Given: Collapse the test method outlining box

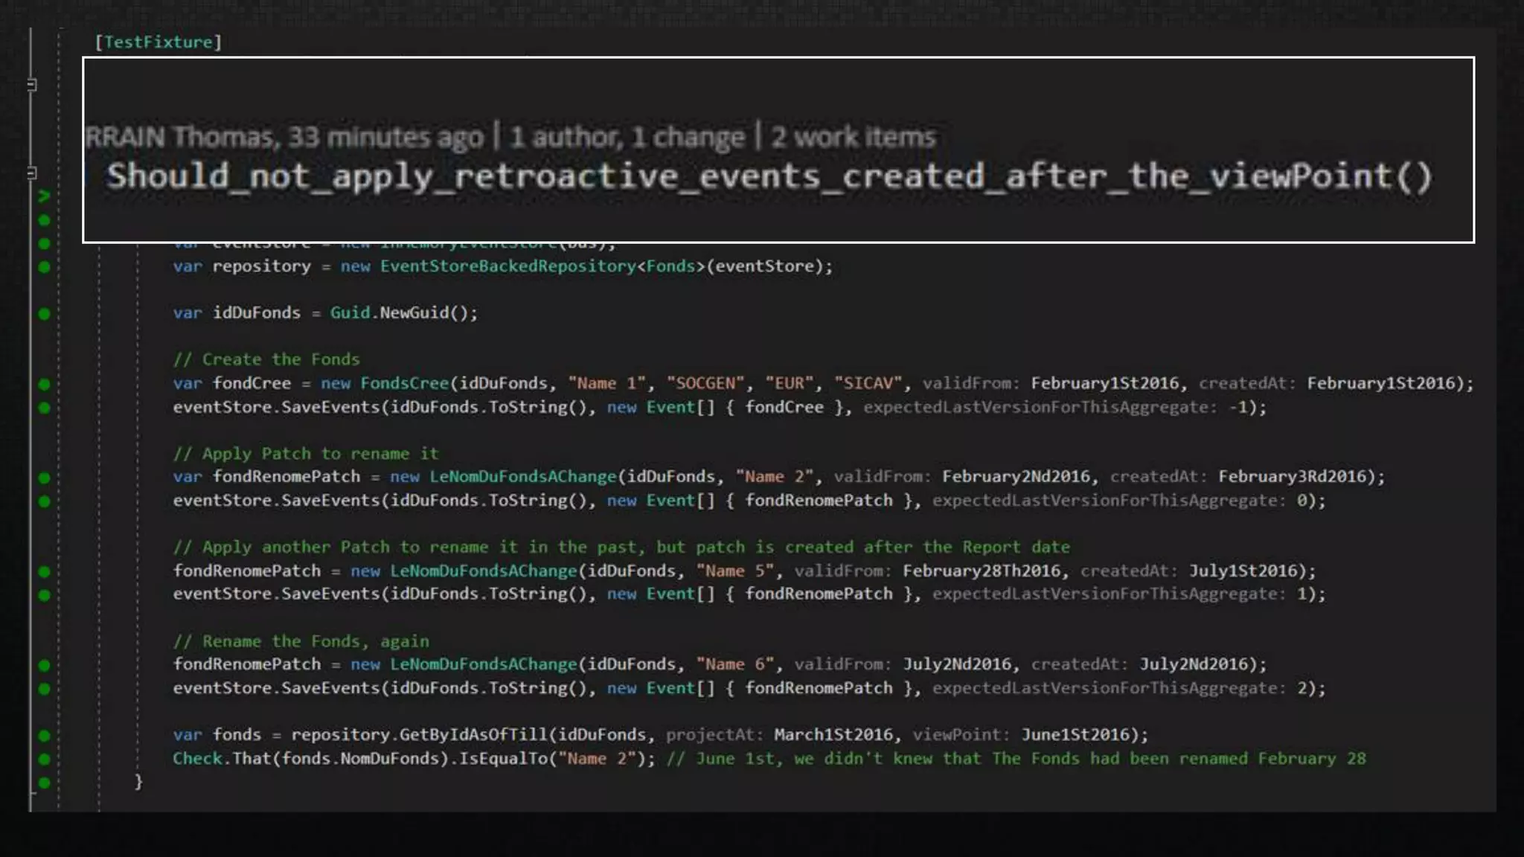Looking at the screenshot, I should pos(31,173).
